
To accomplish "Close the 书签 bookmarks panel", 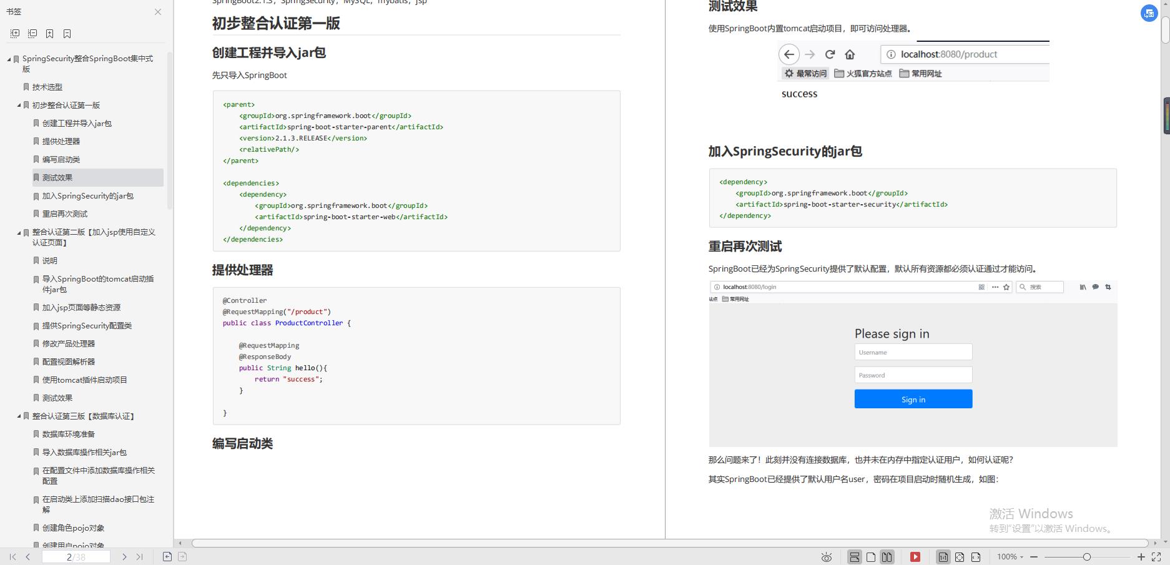I will tap(158, 12).
